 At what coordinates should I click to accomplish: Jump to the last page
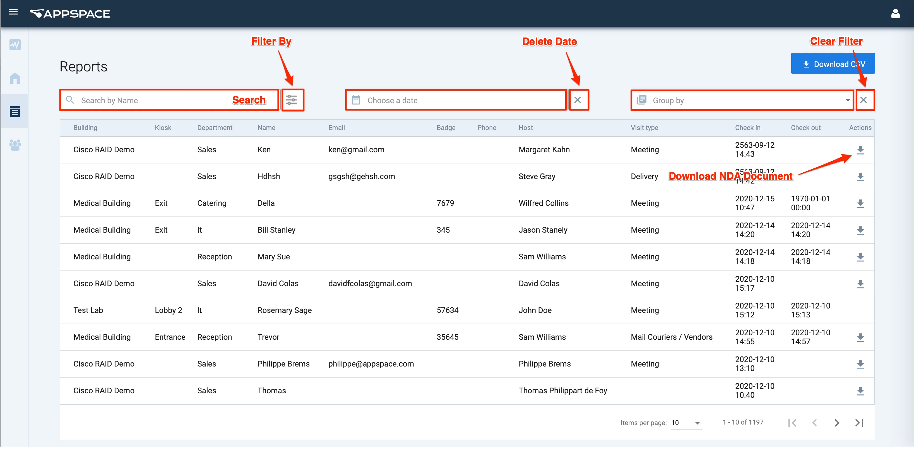(x=859, y=423)
